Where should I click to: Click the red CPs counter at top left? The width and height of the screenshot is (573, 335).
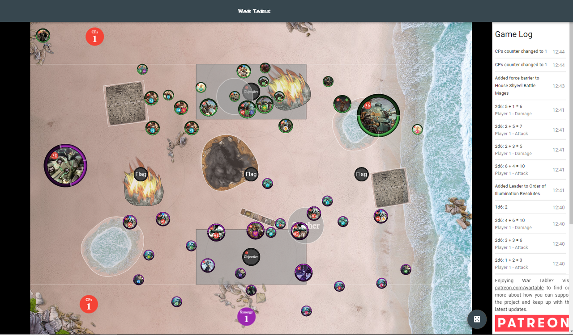[x=94, y=37]
